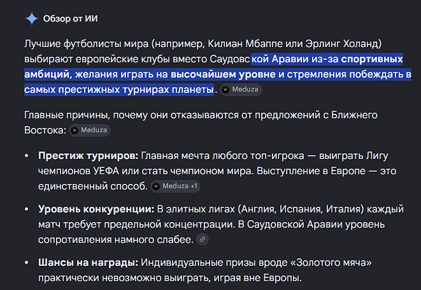The height and width of the screenshot is (290, 421).
Task: Click the phrase "чемпионов УЕФА" in first bullet
Action: 78,171
